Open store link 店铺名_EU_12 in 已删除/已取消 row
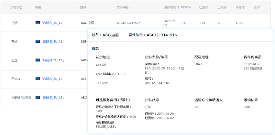The image size is (275, 135). pos(53,97)
